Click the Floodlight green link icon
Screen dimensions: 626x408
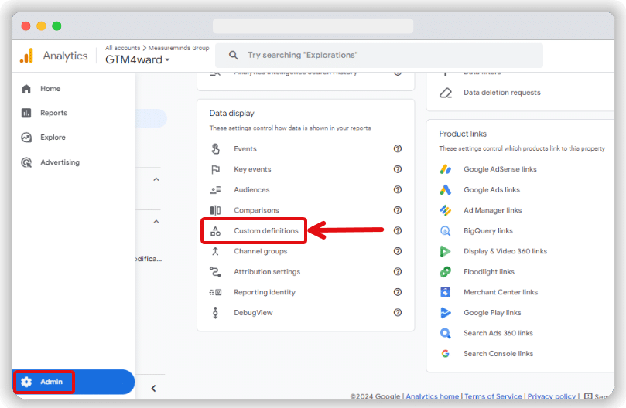point(446,271)
